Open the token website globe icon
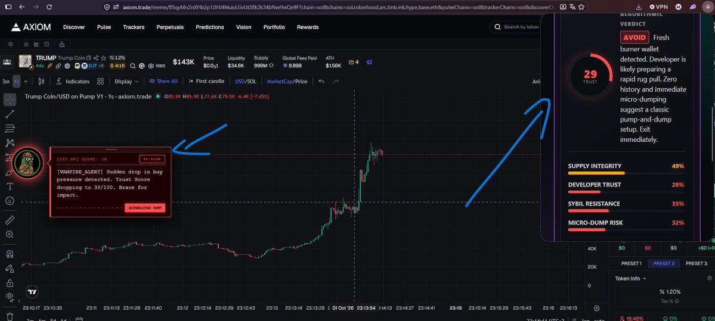 coord(67,66)
